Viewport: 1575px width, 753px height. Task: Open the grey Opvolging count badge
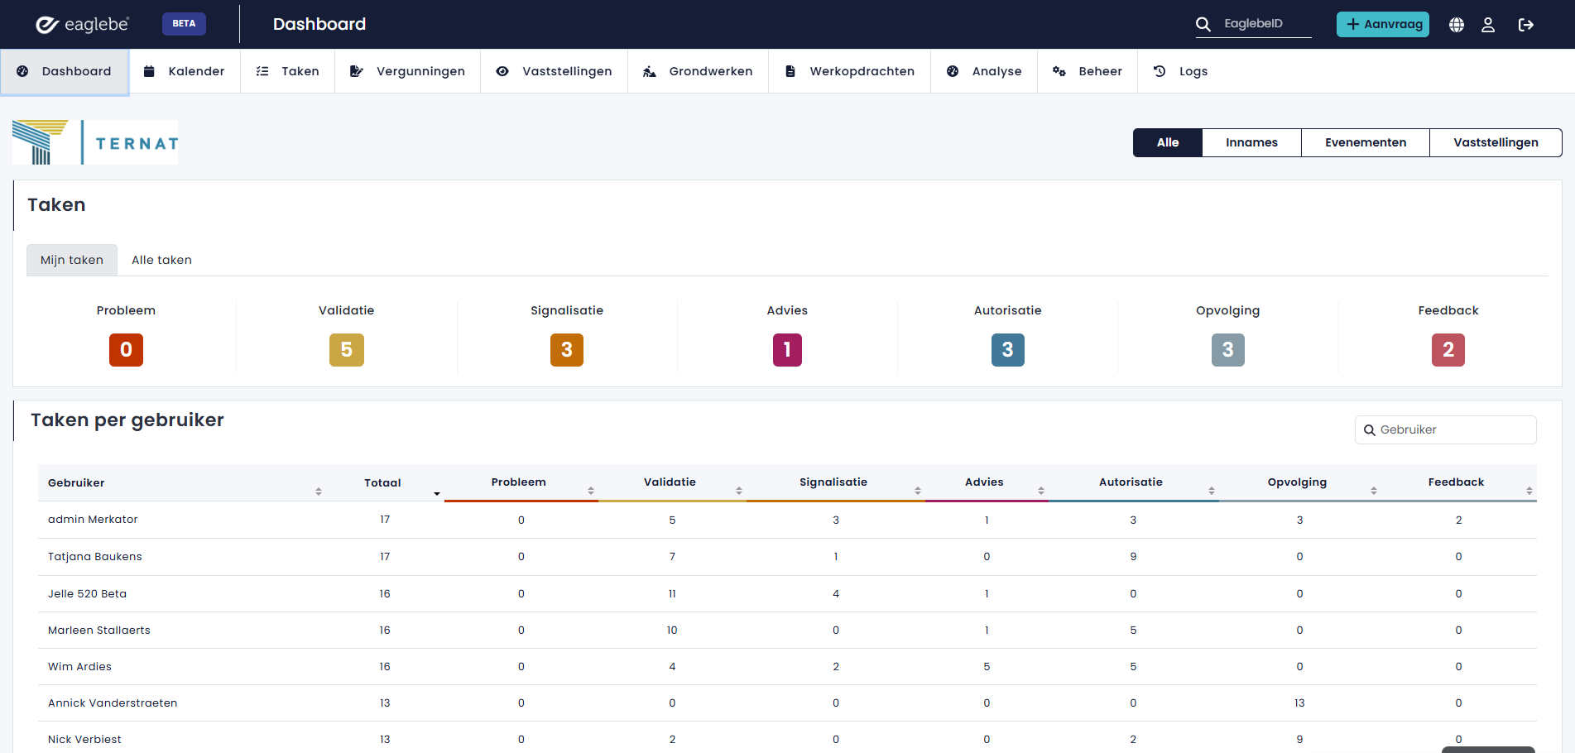coord(1228,350)
